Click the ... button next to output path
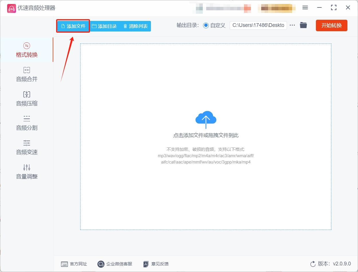 [292, 25]
